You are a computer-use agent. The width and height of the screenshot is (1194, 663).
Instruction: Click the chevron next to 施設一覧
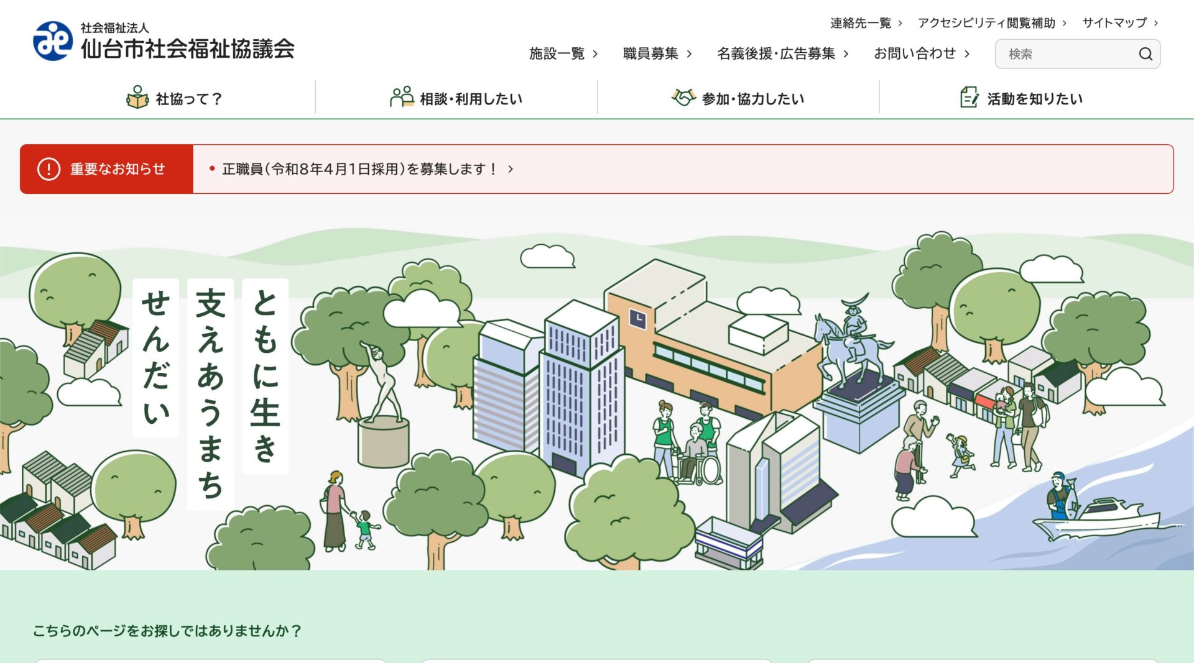point(595,54)
